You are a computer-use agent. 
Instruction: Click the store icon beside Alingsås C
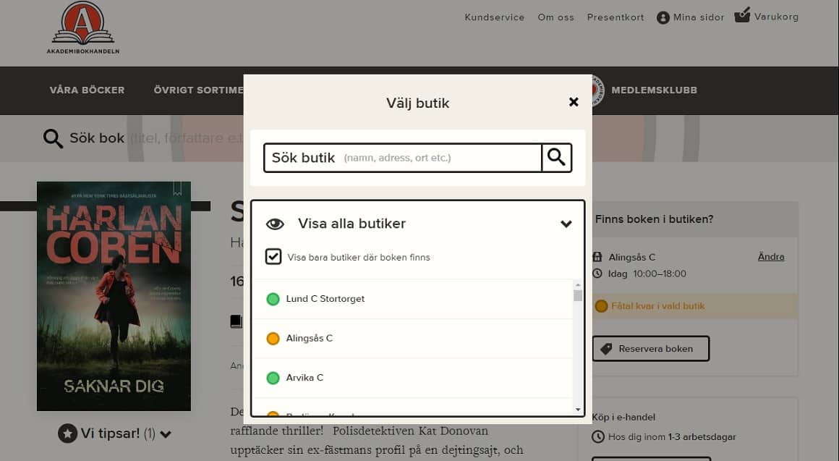coord(597,257)
